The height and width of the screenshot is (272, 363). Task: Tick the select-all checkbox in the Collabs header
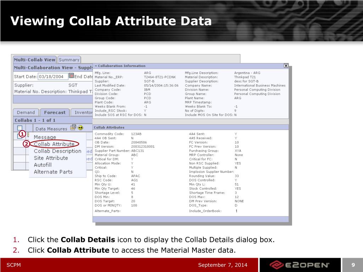(x=20, y=128)
